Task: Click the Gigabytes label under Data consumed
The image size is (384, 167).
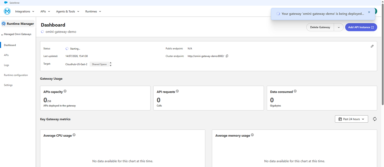Action: point(275,106)
